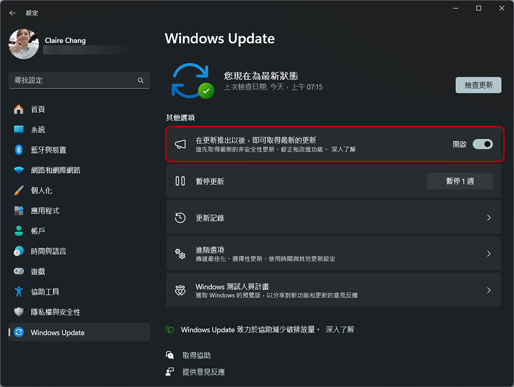Focus the 尋找設定 search field
514x387 pixels.
point(79,80)
